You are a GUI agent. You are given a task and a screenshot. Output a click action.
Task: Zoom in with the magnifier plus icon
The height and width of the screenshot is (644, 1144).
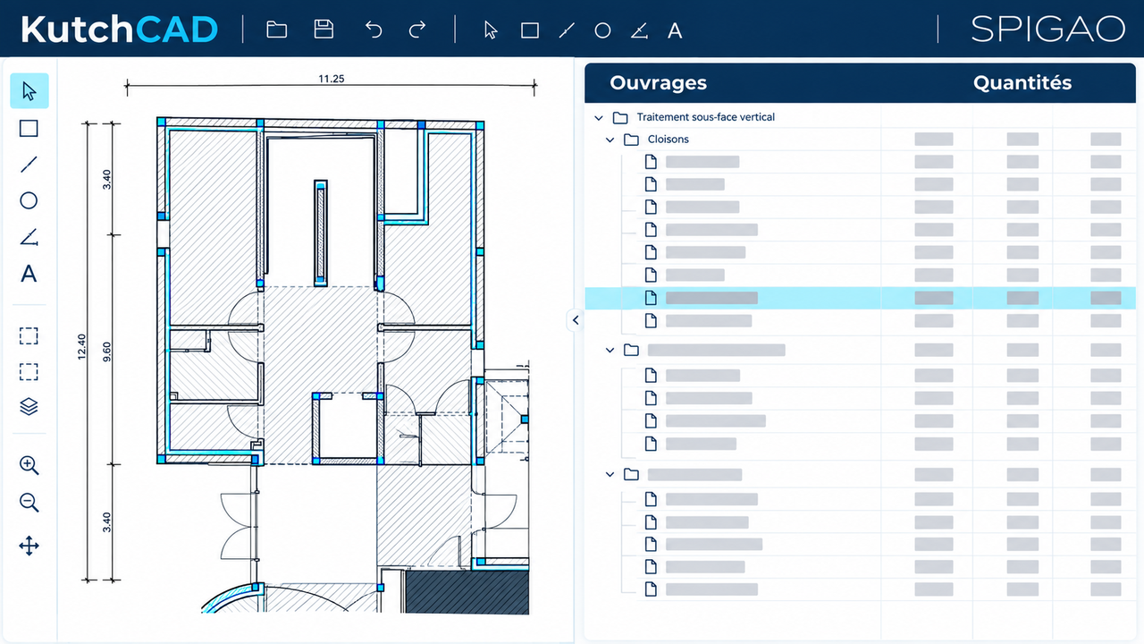(x=29, y=465)
